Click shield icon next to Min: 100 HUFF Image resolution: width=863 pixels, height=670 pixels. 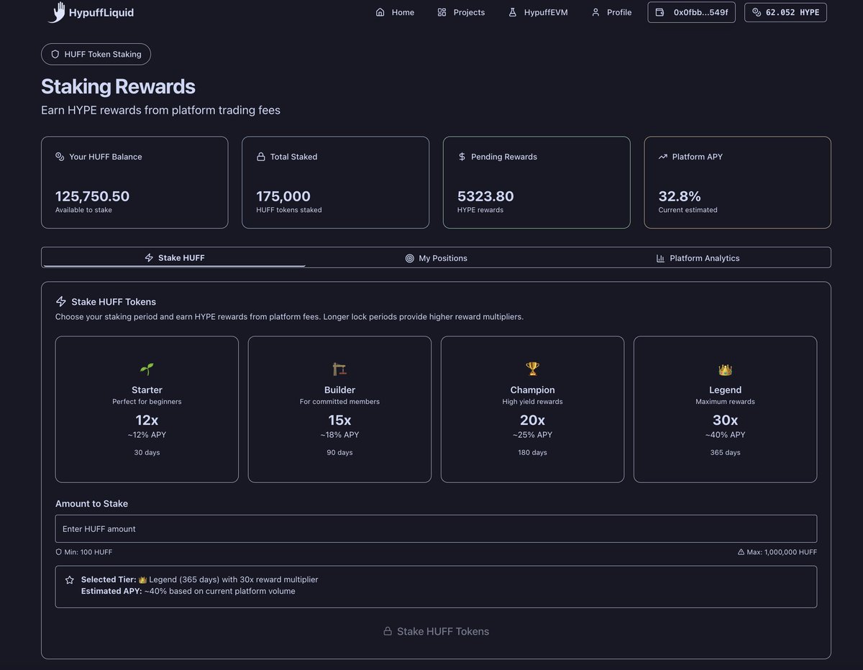click(x=58, y=552)
